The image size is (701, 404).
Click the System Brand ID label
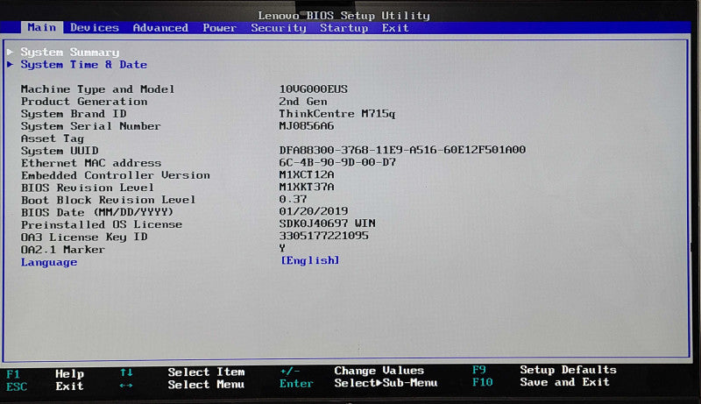pos(74,114)
